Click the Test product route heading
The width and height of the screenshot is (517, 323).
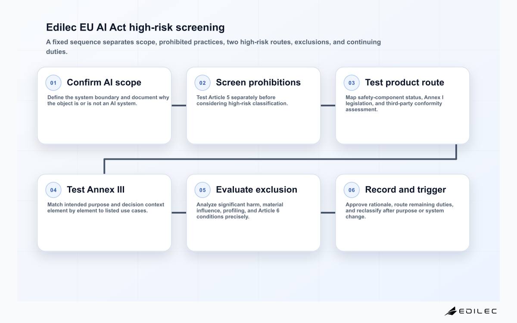coord(405,82)
